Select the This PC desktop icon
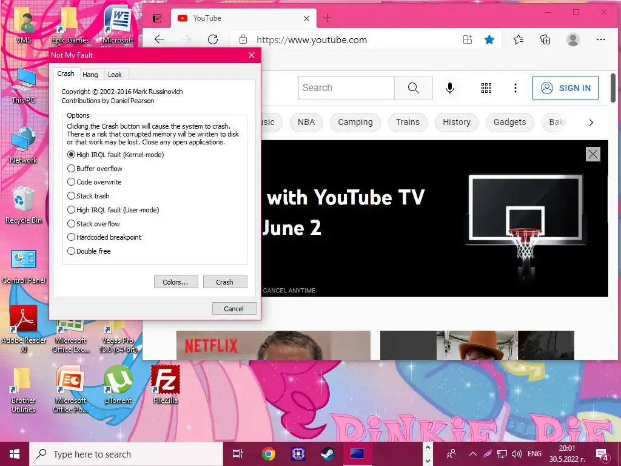Viewport: 621px width, 466px height. [x=24, y=86]
